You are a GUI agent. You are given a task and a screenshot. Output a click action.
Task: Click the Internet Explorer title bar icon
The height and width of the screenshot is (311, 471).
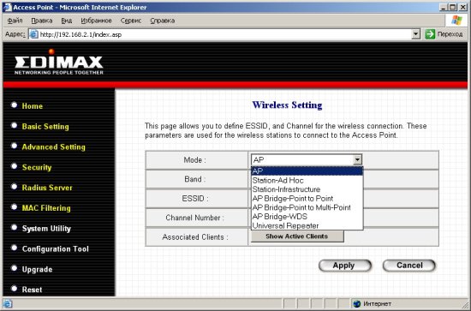pos(7,7)
